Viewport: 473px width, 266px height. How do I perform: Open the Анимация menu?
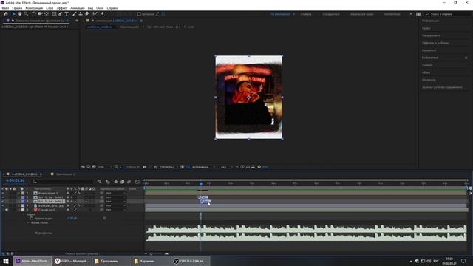coord(78,8)
